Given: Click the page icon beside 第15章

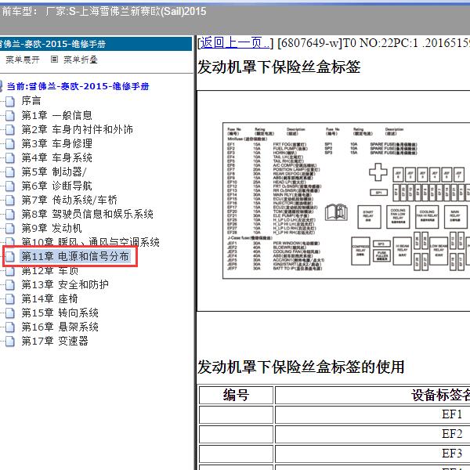Looking at the screenshot, I should (x=10, y=313).
